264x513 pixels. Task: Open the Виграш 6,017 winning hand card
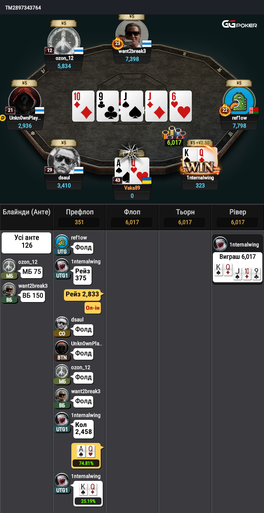237,267
